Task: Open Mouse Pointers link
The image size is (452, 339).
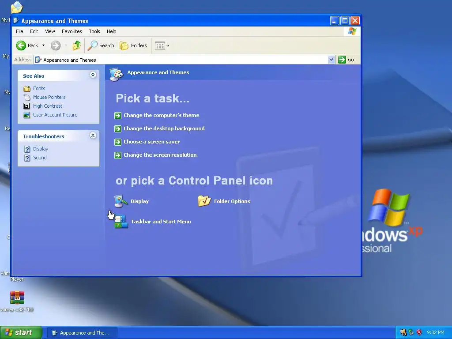Action: point(49,97)
